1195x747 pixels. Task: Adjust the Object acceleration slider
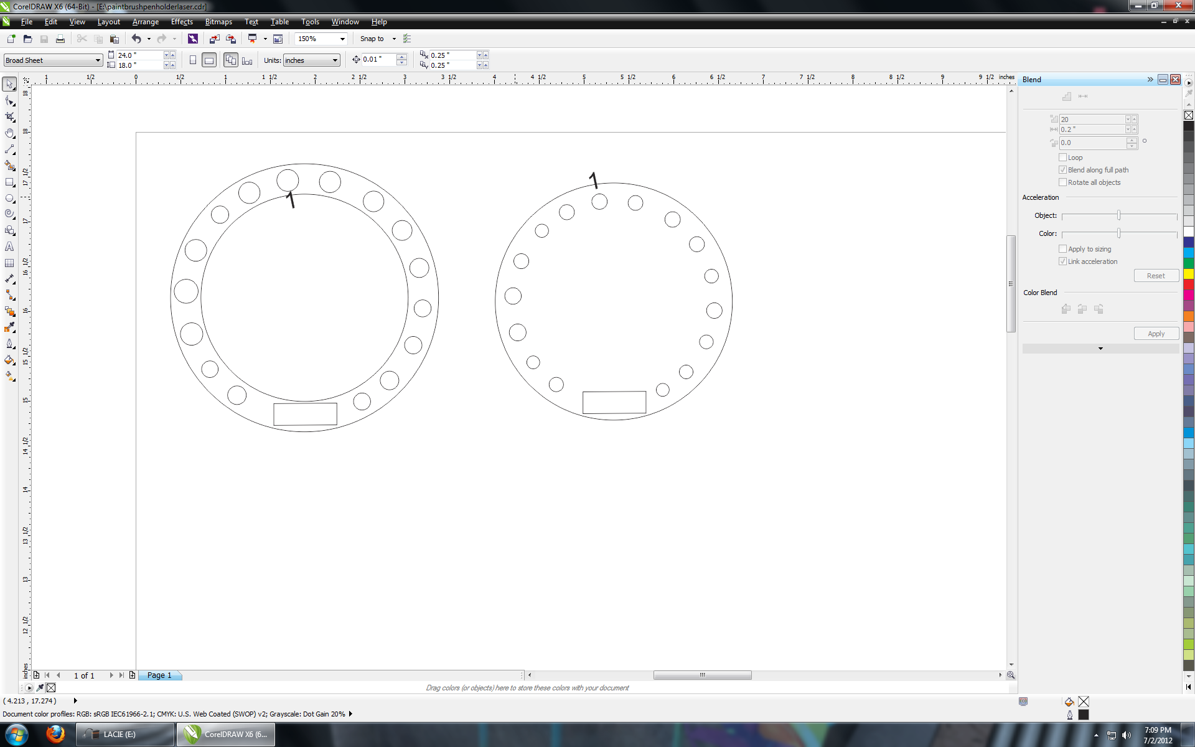click(1118, 215)
